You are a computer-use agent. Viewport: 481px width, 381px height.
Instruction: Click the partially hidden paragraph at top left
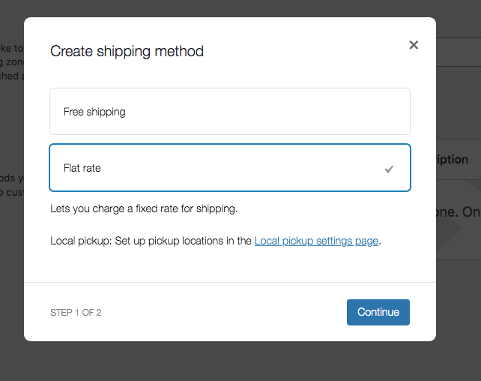(11, 61)
